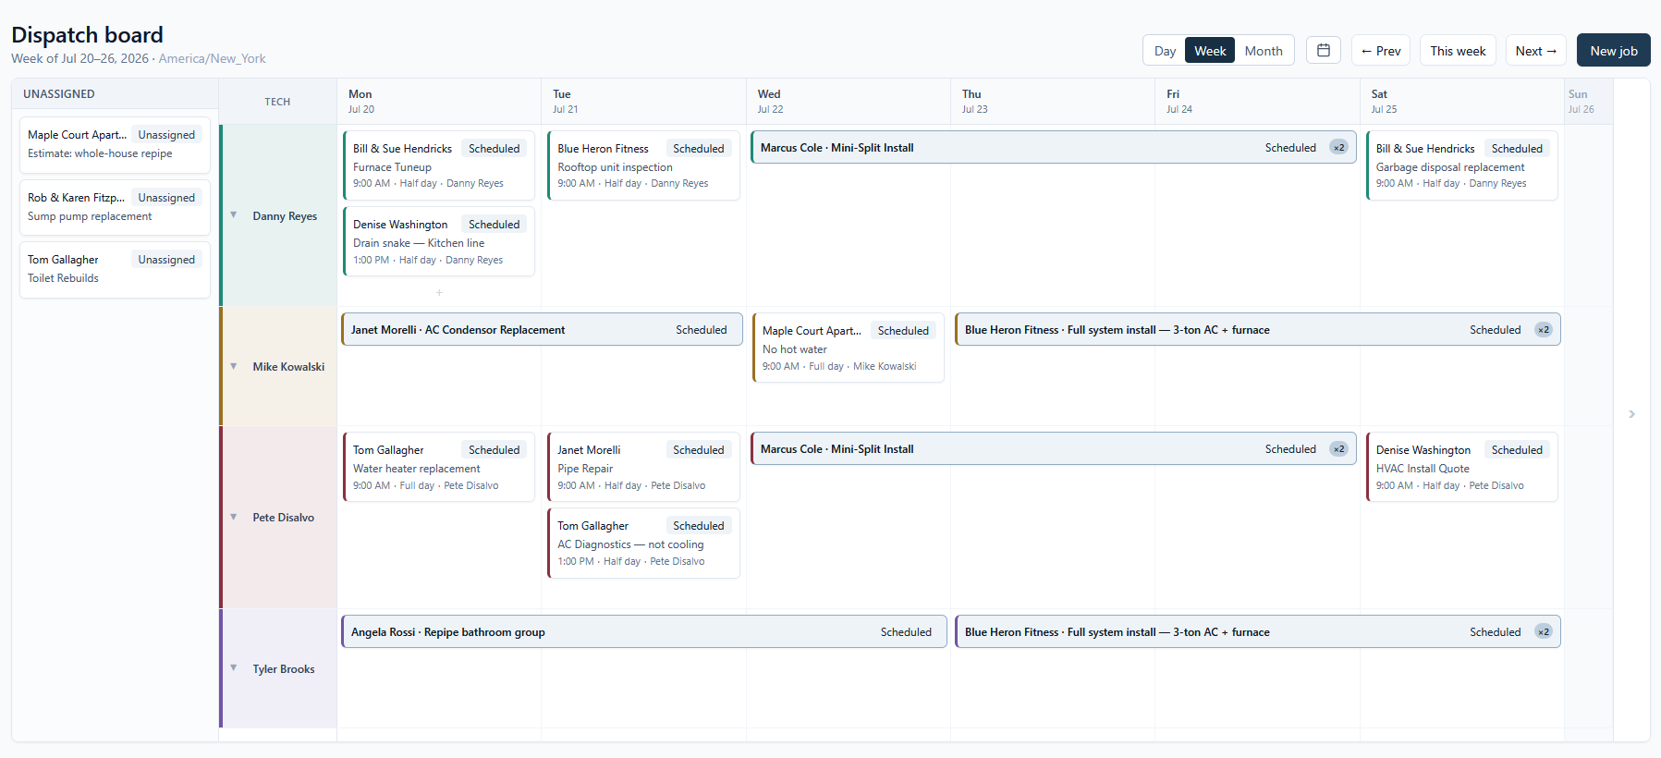Click Pete Disalvo technician name

click(283, 518)
